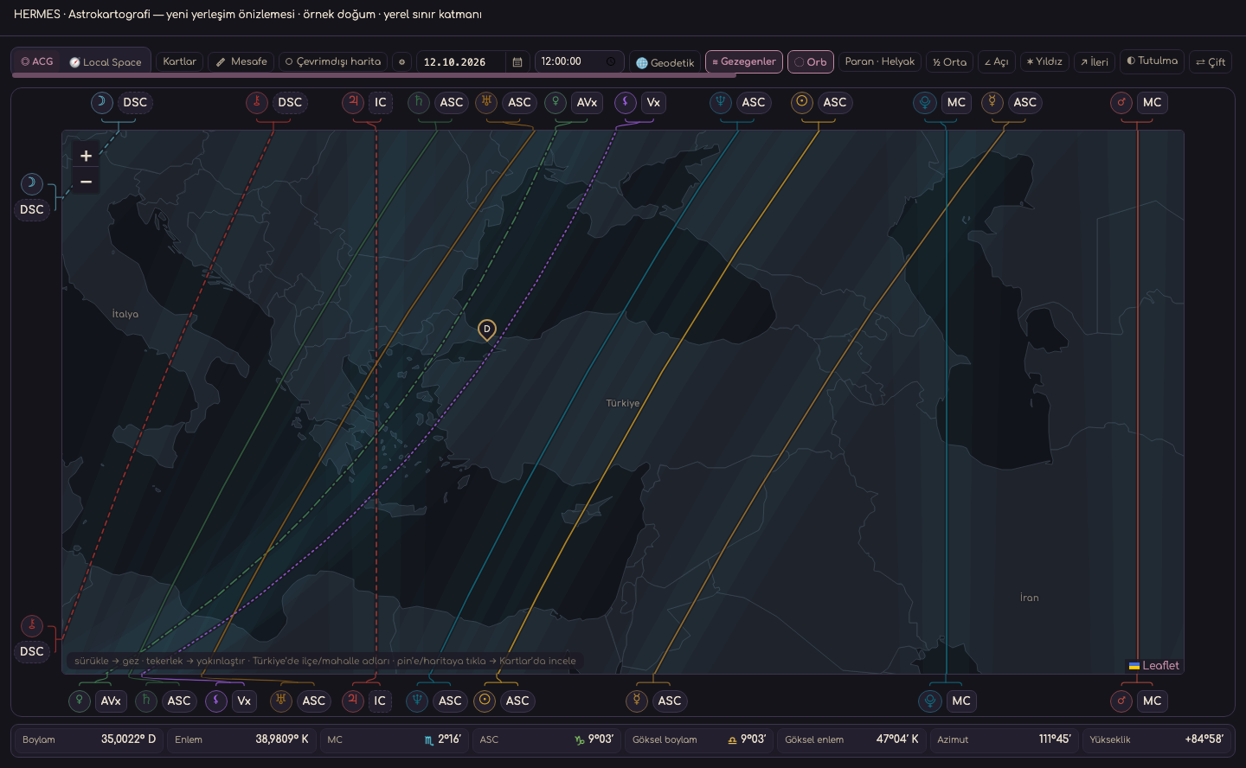Open the Kartlar panel

click(x=180, y=61)
